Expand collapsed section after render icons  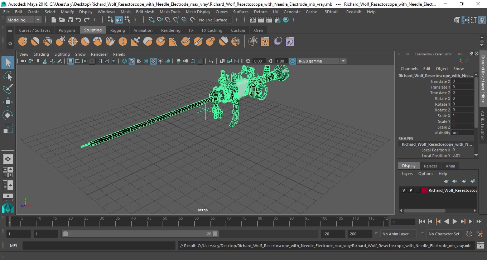[294, 20]
